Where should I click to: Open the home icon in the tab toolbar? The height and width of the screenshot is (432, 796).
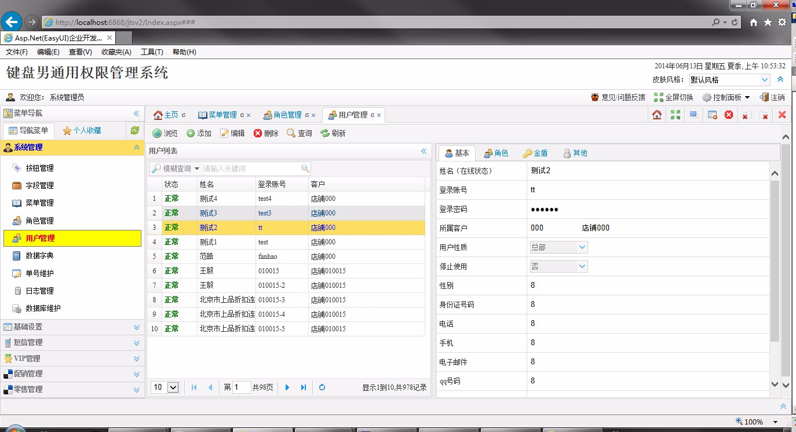click(x=656, y=114)
